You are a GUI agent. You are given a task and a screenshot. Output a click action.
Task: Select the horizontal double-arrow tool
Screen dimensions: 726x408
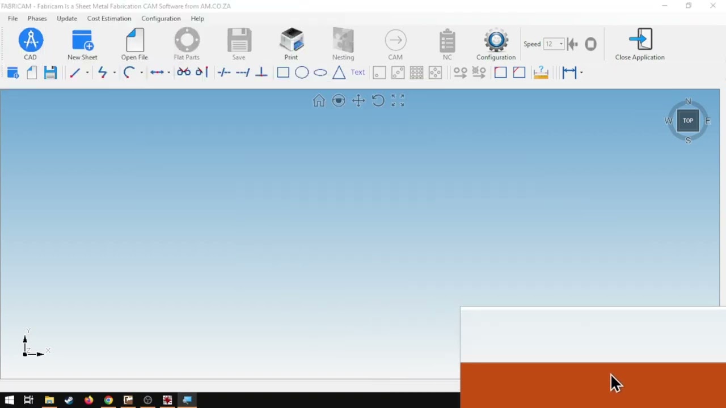coord(157,73)
